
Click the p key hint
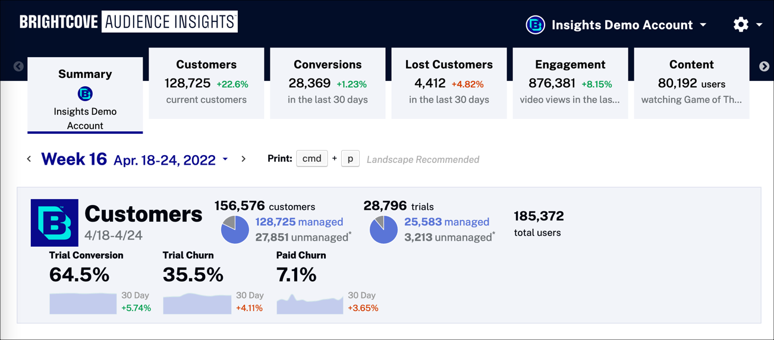tap(350, 159)
